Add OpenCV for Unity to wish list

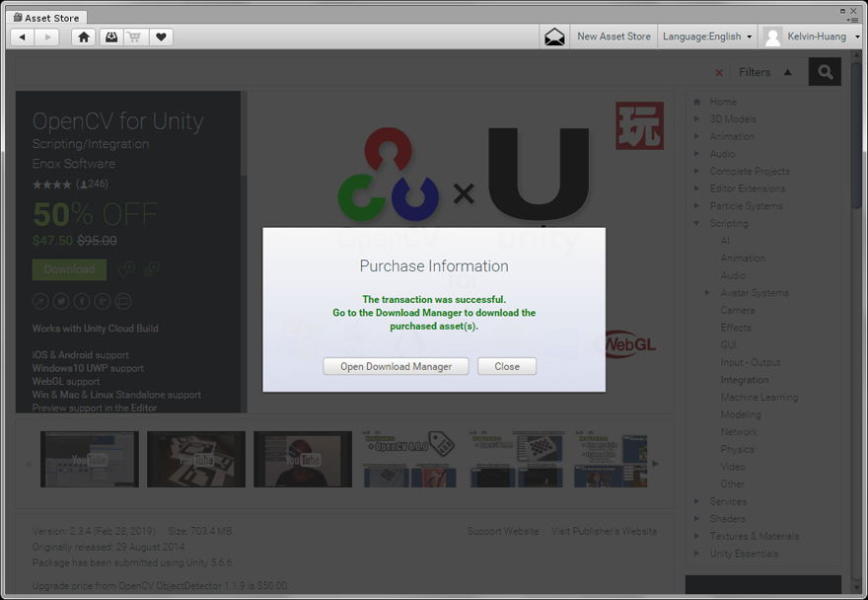tap(126, 269)
